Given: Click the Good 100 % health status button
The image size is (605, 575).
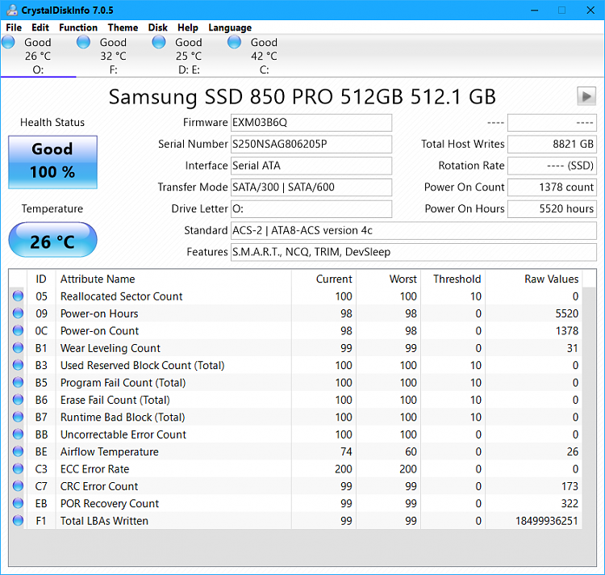Looking at the screenshot, I should click(53, 162).
